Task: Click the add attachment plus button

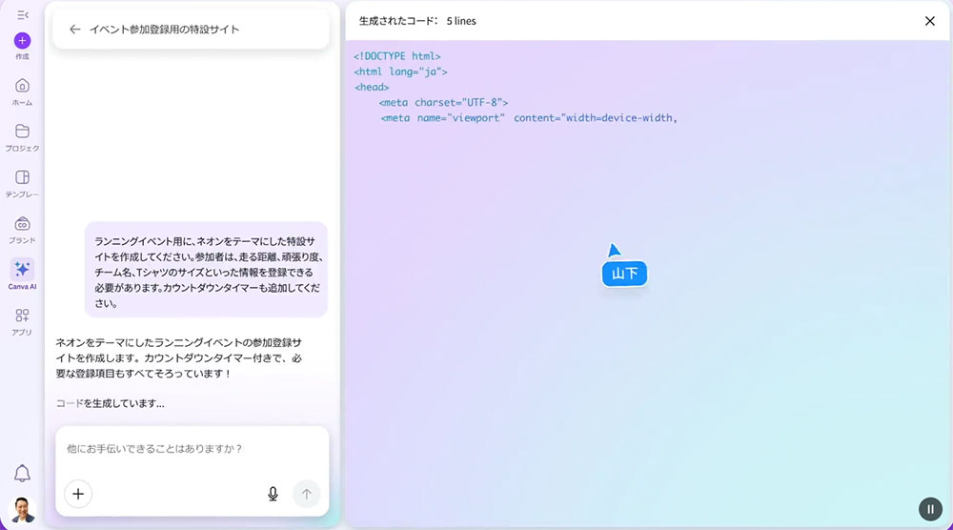Action: [78, 494]
